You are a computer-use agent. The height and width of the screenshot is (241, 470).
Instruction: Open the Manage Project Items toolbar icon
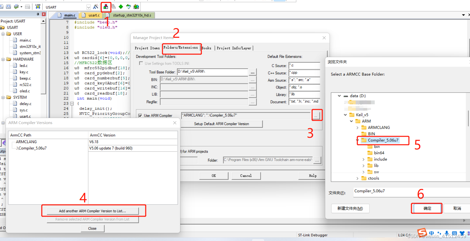(106, 7)
